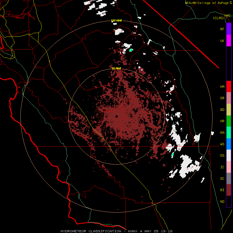The height and width of the screenshot is (233, 233).
Task: Click the [CLAS] legend header text
Action: pyautogui.click(x=219, y=18)
